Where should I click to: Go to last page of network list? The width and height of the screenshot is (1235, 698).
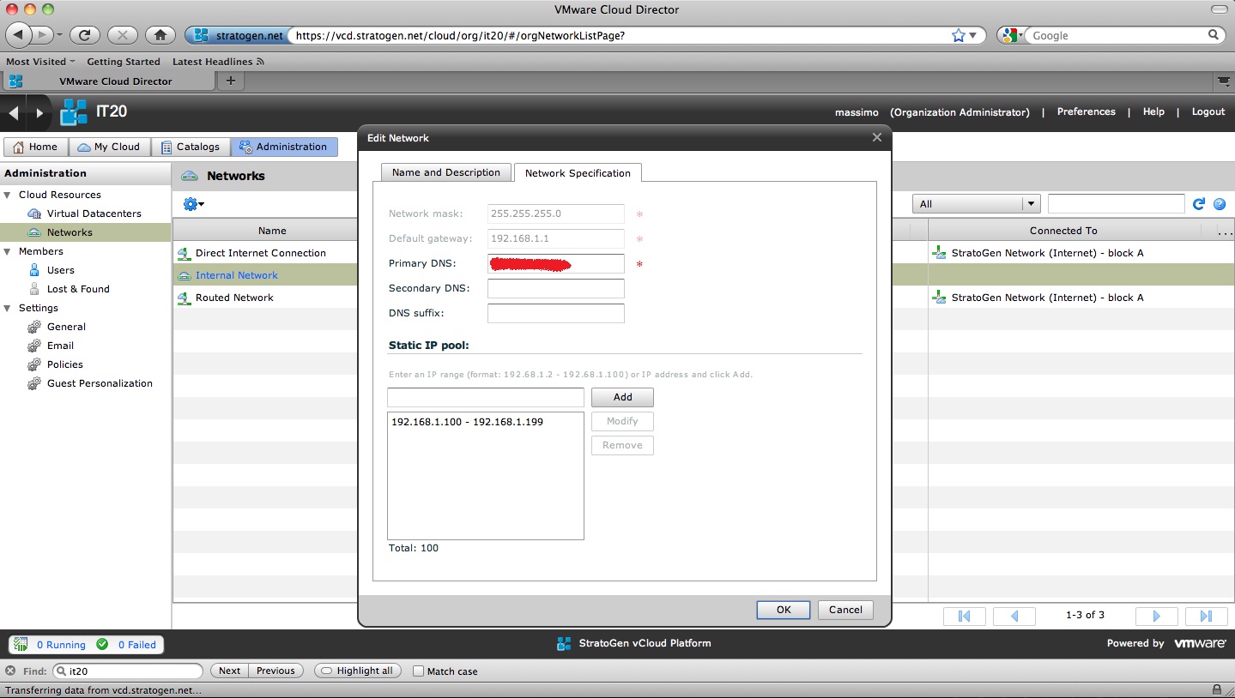click(1206, 616)
